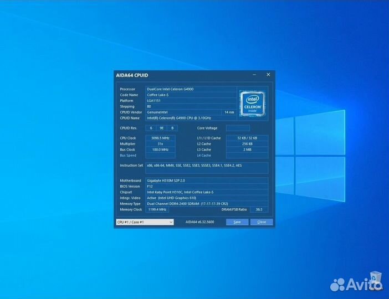
Task: Click the Intel Celeron inside logo
Action: (253, 104)
